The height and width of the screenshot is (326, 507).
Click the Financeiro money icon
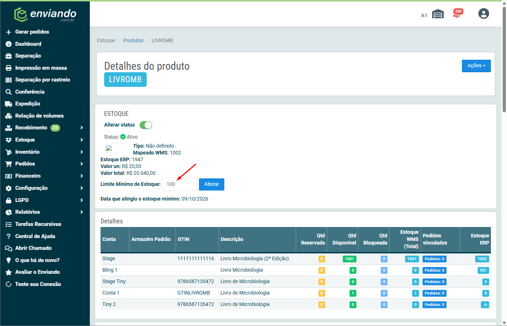[9, 176]
